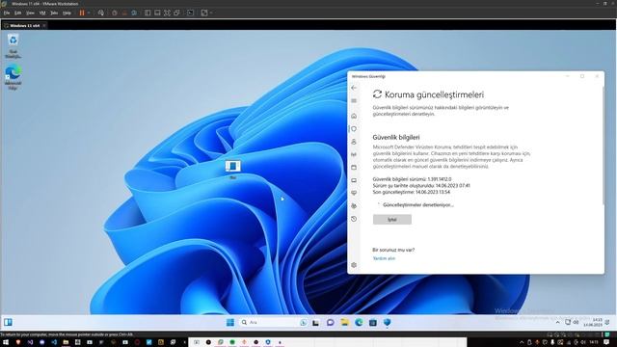Select the Windows 11 x64 VM tab
The width and height of the screenshot is (617, 347).
pos(24,26)
